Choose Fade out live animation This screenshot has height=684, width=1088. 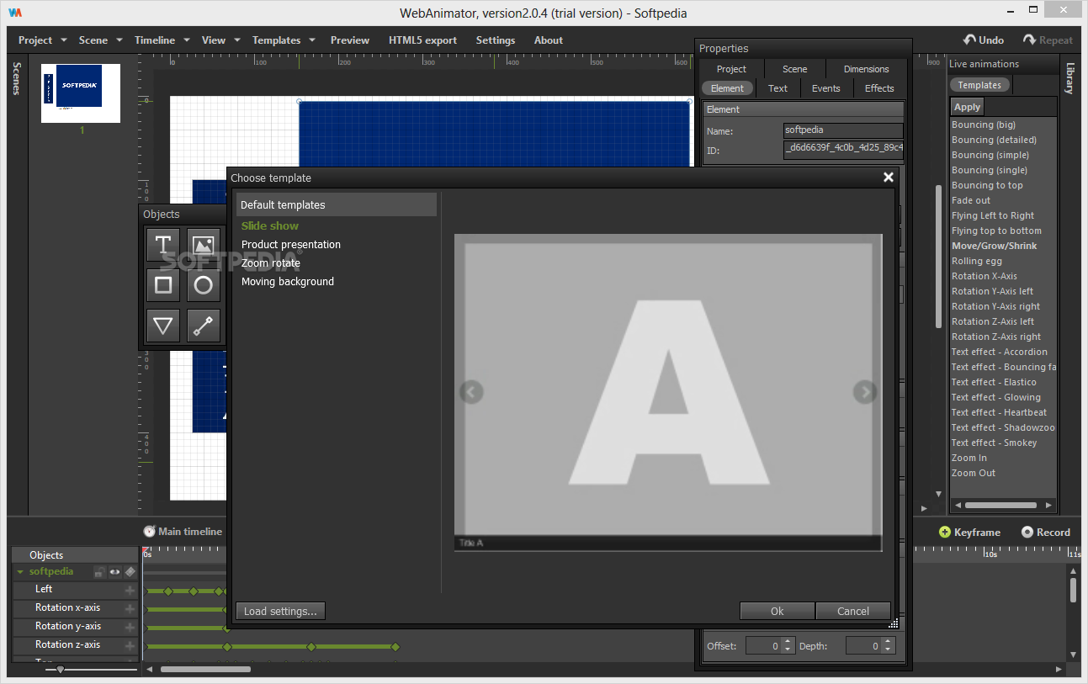[x=971, y=200]
